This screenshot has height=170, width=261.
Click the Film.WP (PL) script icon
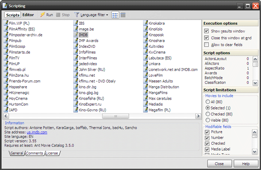point(6,23)
